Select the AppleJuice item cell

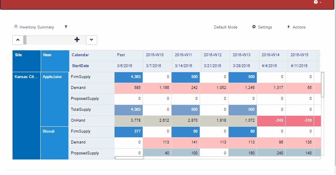click(55, 77)
